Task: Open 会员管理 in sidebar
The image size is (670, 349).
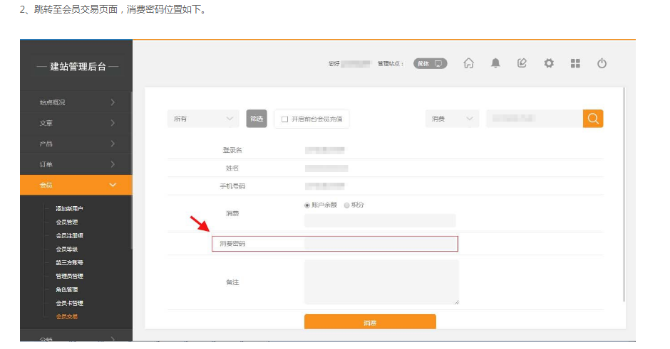Action: (x=67, y=222)
